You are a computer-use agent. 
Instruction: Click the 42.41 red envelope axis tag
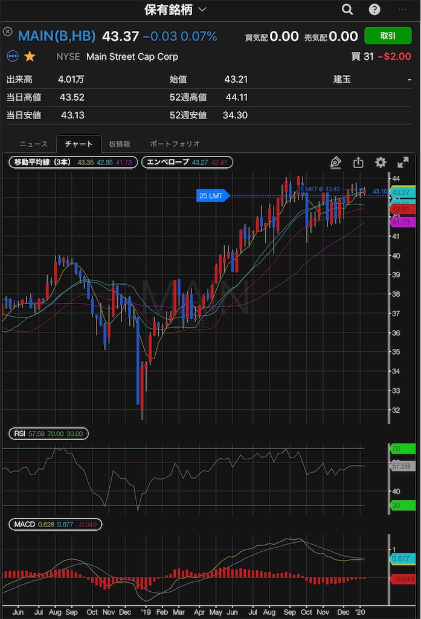point(402,209)
